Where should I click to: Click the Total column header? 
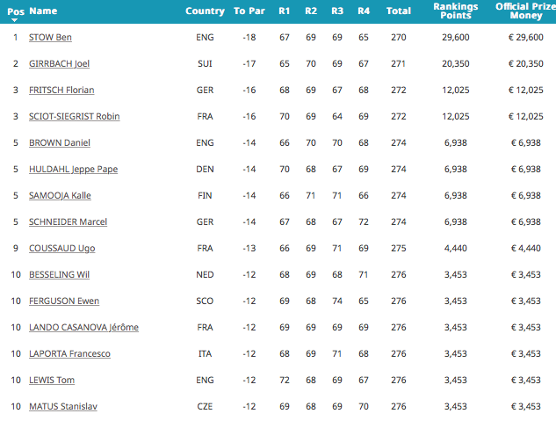[x=399, y=11]
